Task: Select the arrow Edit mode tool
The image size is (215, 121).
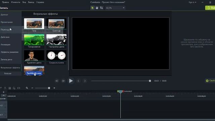Action: click(x=92, y=8)
